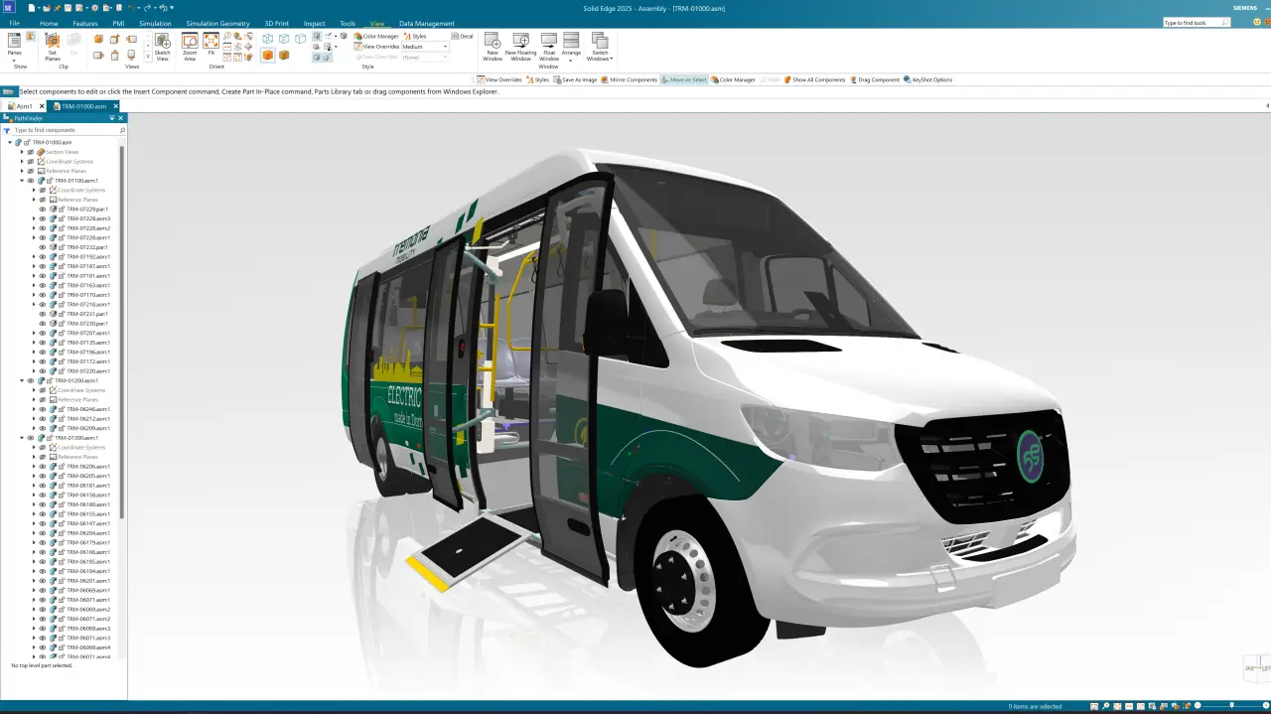The image size is (1271, 714).
Task: Create a New Floating Window
Action: point(520,46)
